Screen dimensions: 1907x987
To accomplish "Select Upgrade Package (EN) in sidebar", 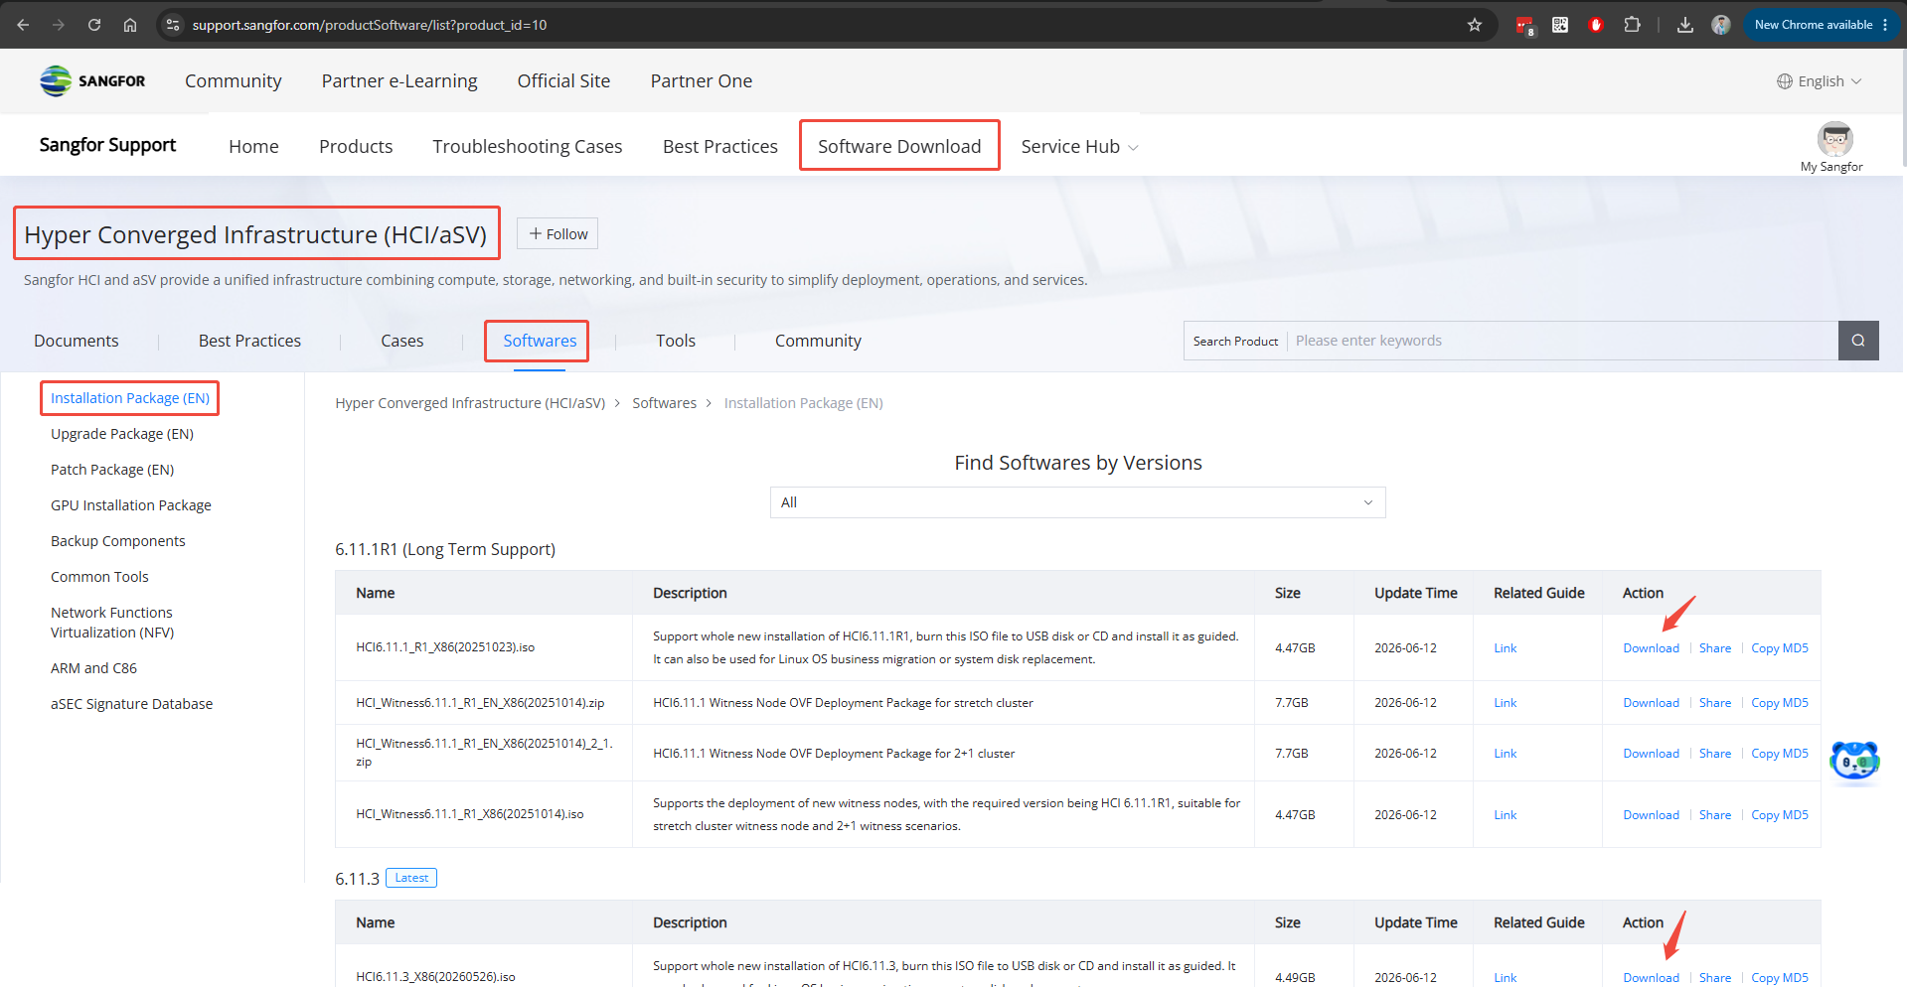I will click(x=122, y=434).
